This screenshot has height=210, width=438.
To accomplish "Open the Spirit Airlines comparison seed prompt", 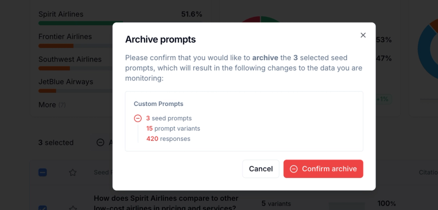I will click(166, 203).
